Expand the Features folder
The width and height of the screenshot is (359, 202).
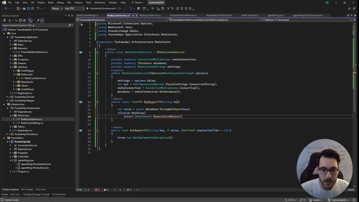[x=11, y=63]
